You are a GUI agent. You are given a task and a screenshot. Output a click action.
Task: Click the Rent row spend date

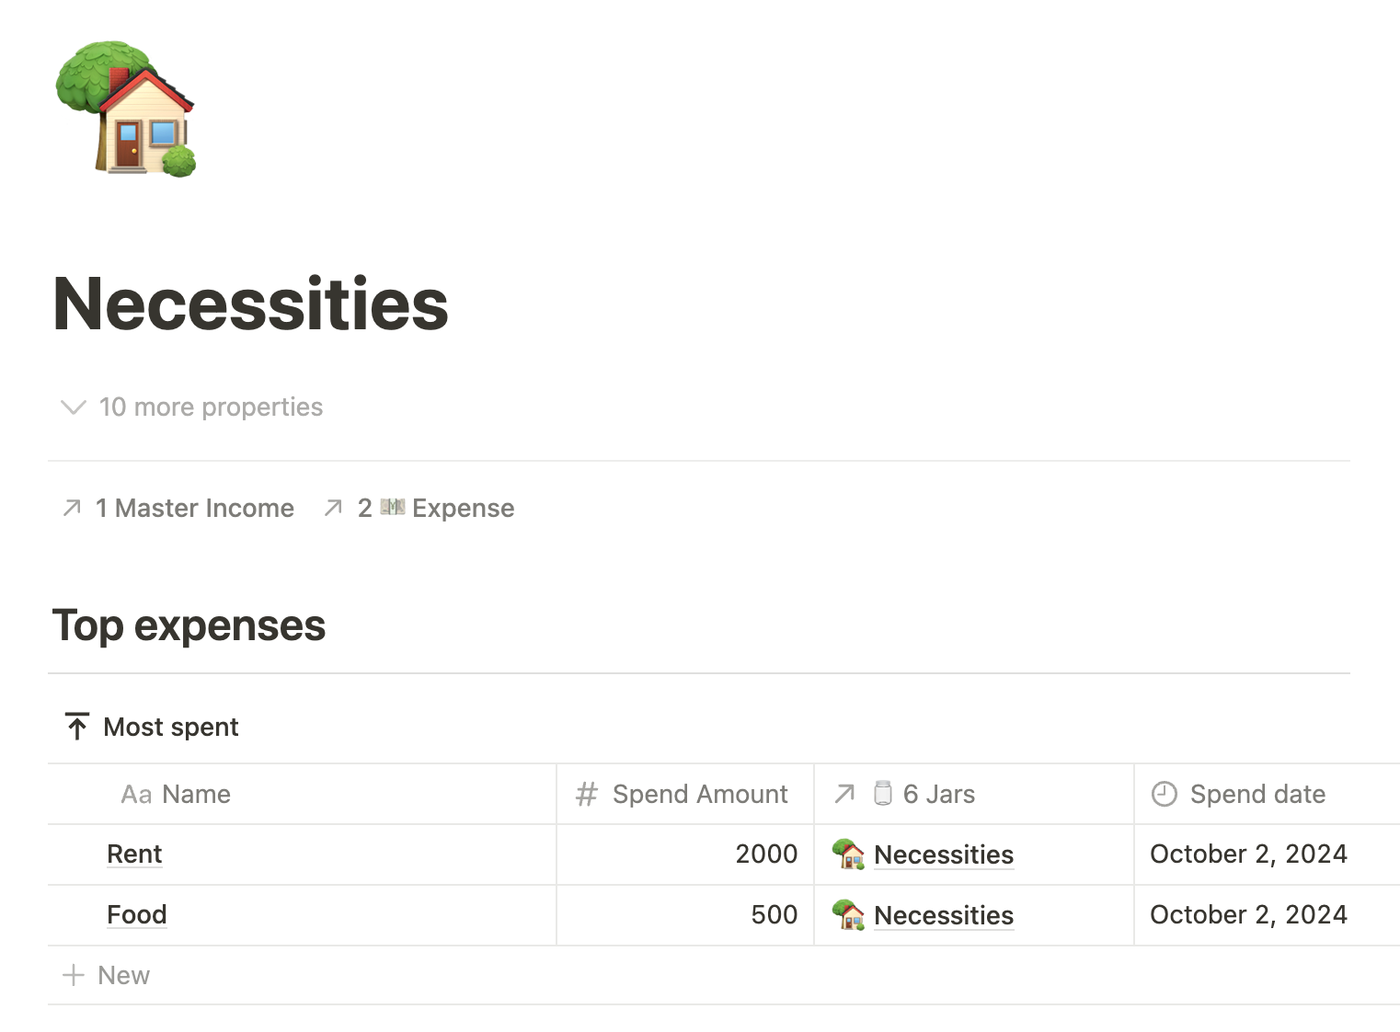[x=1248, y=854]
